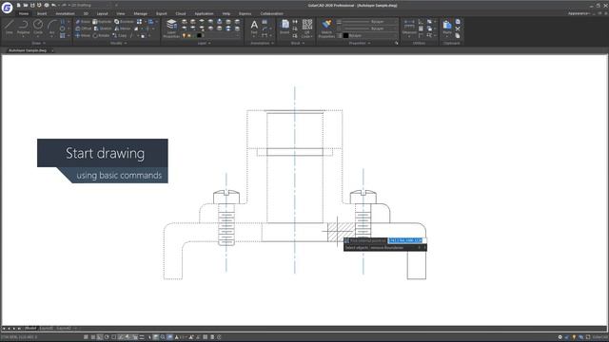This screenshot has height=342, width=609.
Task: Open the Help ribbon tab
Action: point(226,13)
